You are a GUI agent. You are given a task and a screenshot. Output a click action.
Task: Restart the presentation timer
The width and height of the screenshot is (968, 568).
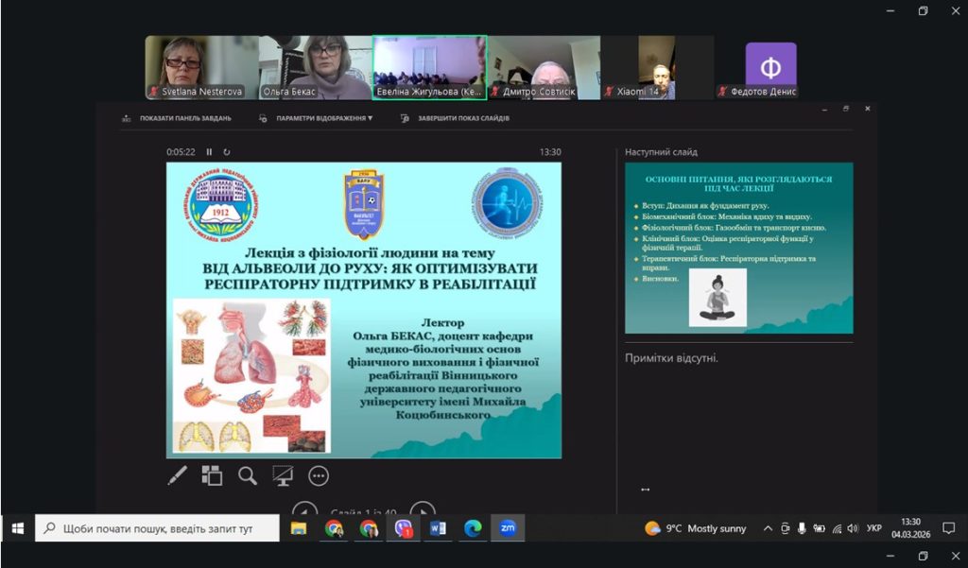[227, 152]
